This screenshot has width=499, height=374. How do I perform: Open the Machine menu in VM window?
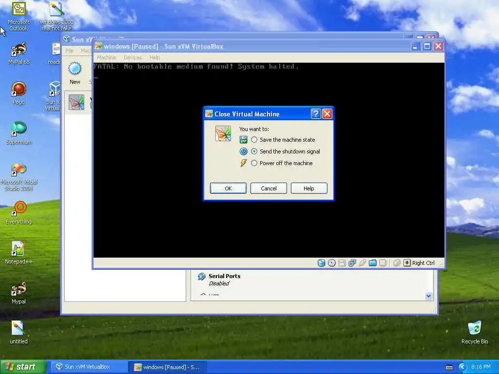[x=107, y=57]
